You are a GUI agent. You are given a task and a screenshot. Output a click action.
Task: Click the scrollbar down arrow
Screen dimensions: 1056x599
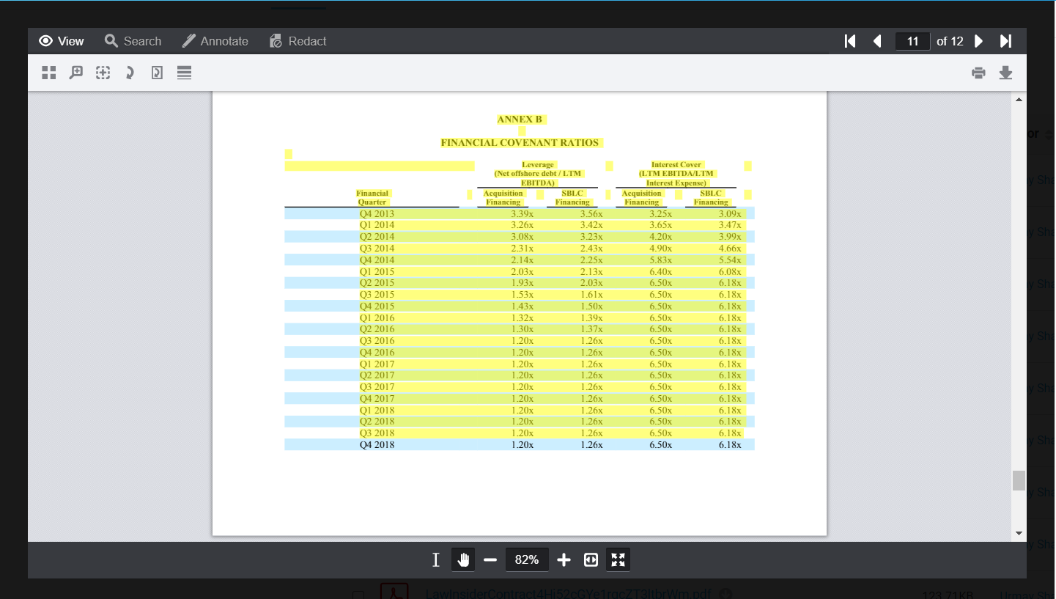pyautogui.click(x=1019, y=534)
